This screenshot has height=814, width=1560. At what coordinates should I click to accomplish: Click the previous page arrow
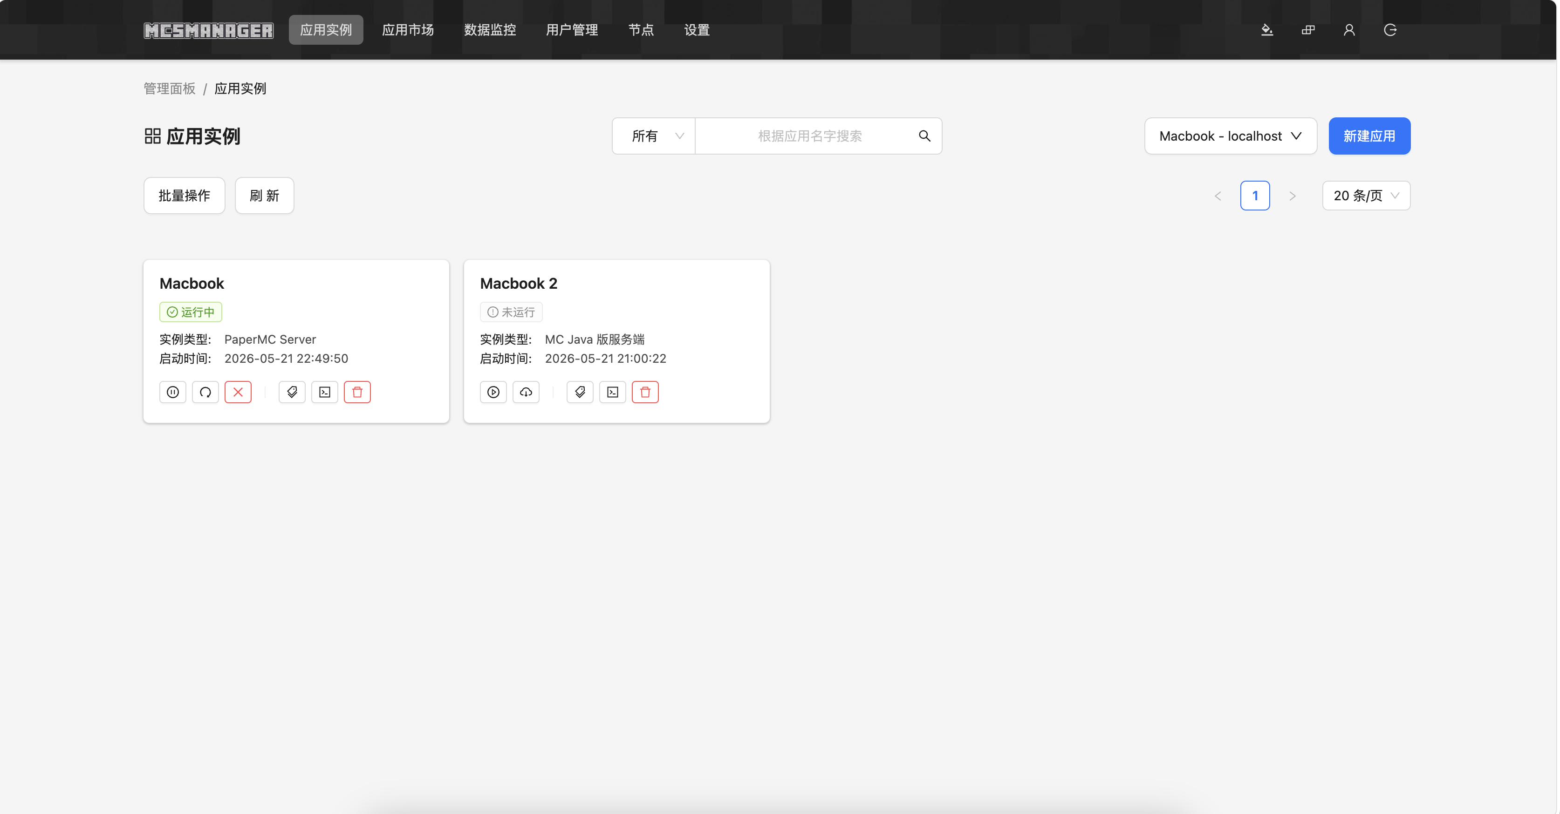pos(1218,196)
